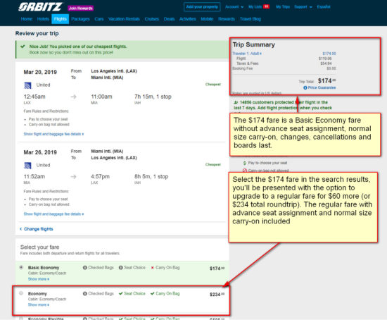Click the Economy $234 price

pyautogui.click(x=217, y=295)
